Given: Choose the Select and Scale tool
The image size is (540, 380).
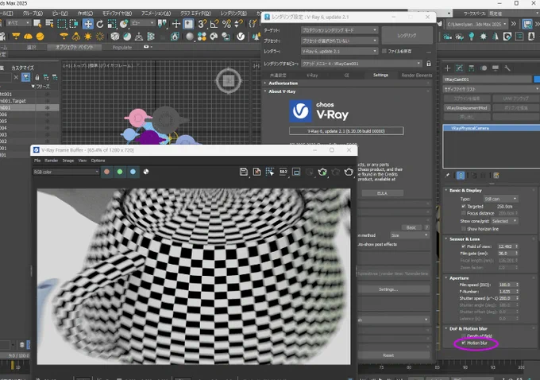Looking at the screenshot, I should pyautogui.click(x=112, y=24).
